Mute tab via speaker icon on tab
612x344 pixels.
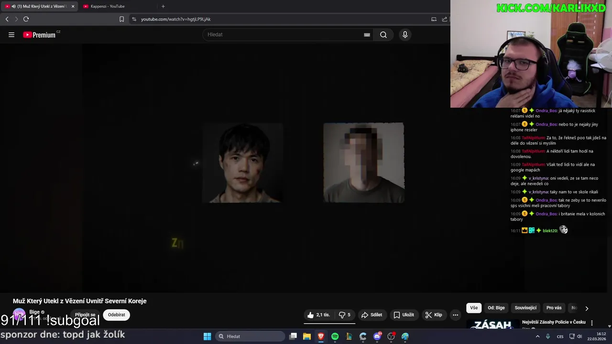tap(13, 6)
